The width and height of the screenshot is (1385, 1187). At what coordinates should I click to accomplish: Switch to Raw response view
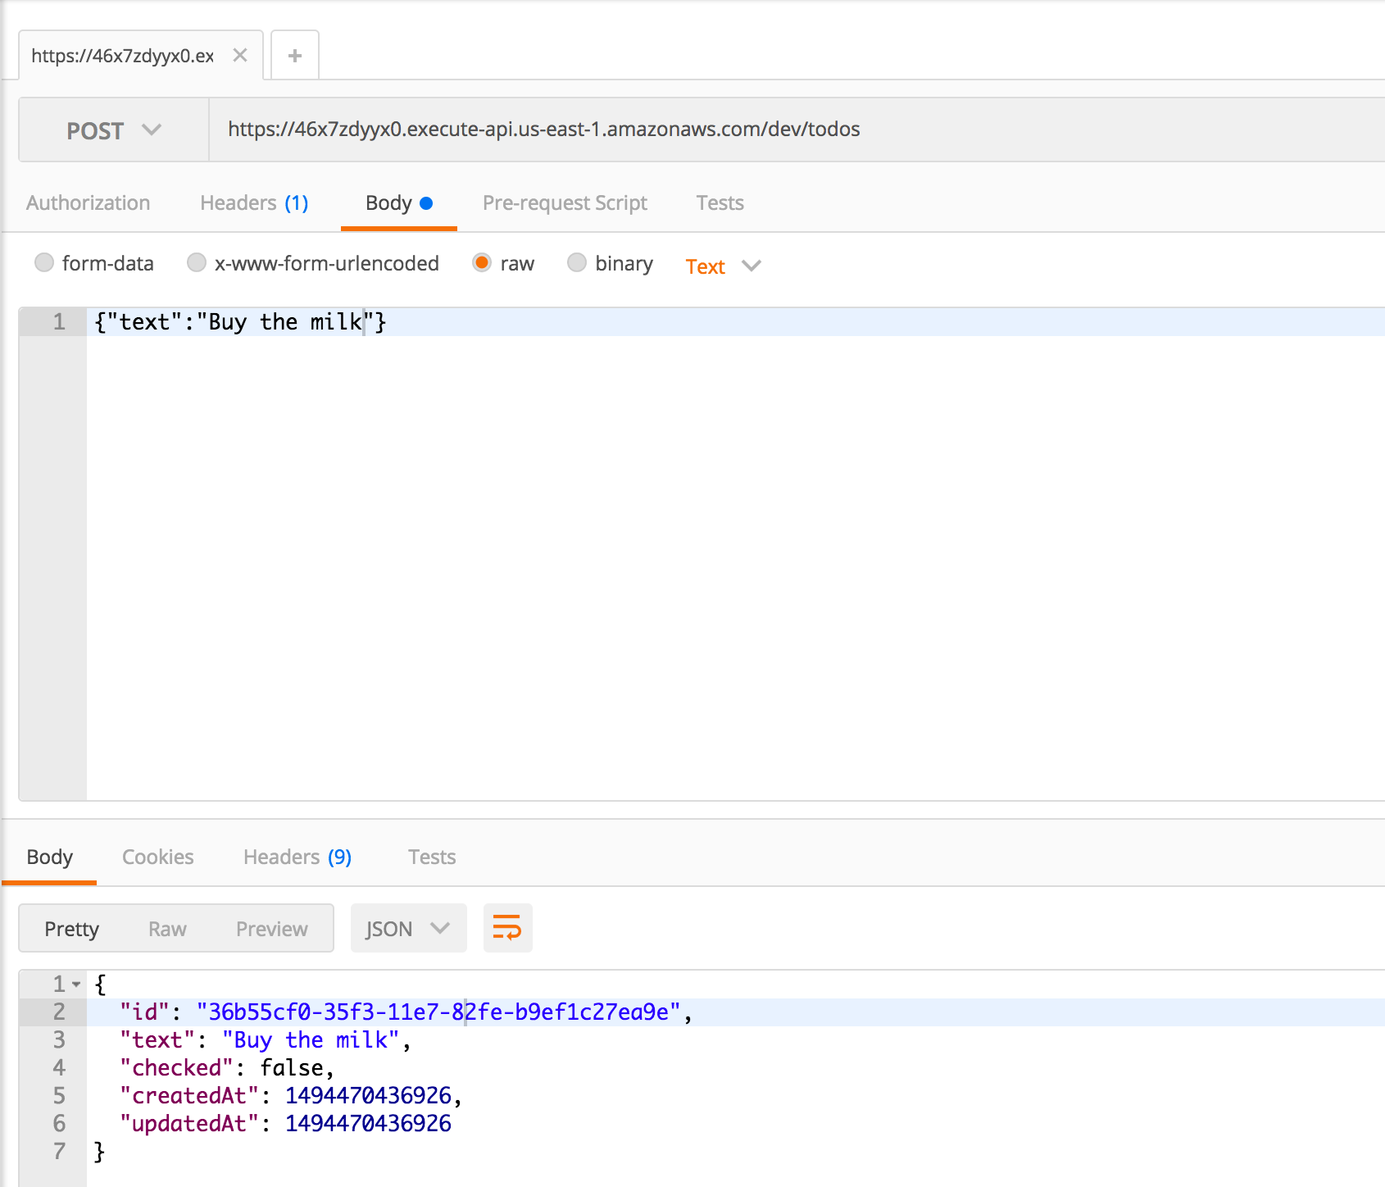(x=167, y=929)
